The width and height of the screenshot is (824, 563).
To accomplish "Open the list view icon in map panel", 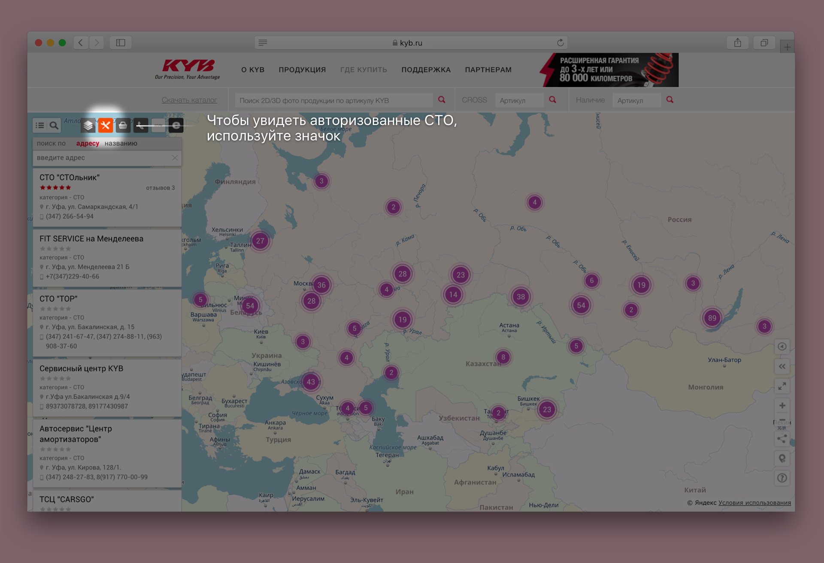I will (40, 125).
